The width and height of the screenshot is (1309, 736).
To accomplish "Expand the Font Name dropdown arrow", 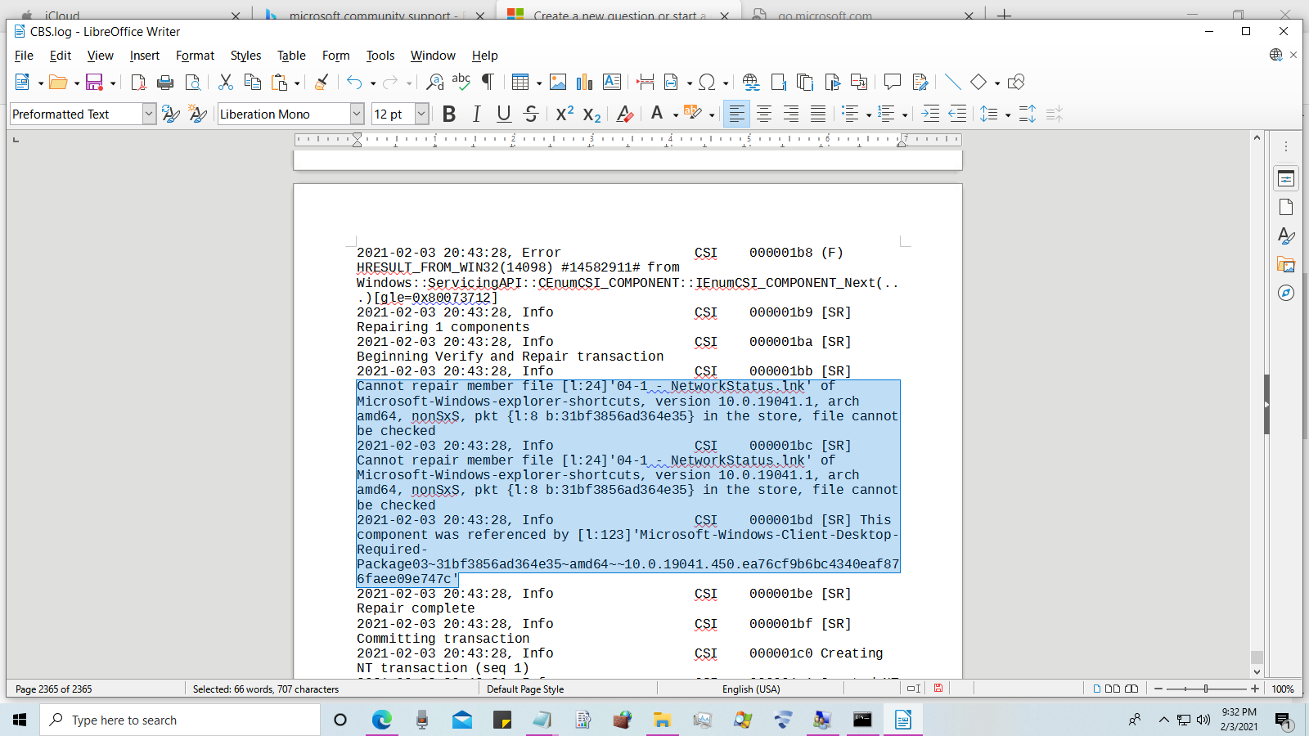I will coord(357,114).
